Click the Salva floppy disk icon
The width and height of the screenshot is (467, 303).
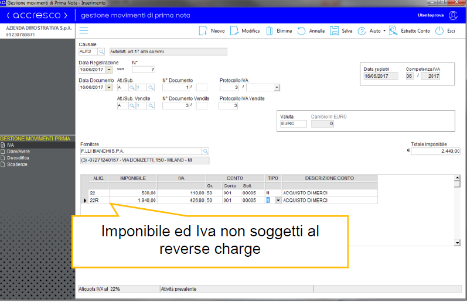pyautogui.click(x=334, y=30)
